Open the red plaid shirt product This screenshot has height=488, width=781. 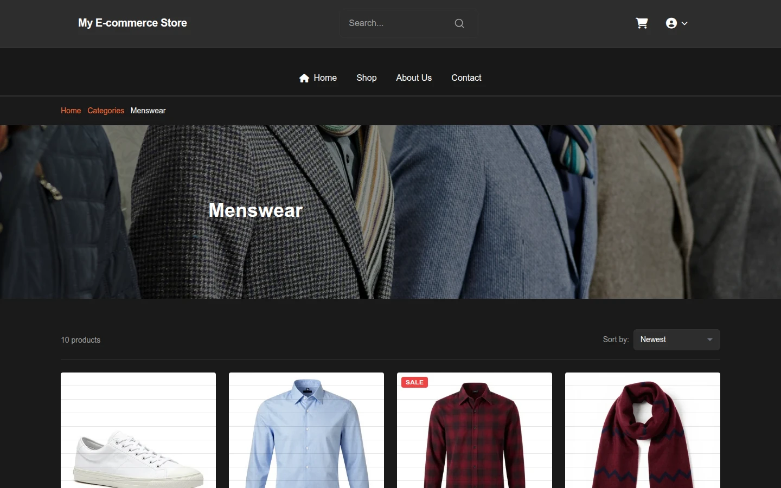point(475,431)
